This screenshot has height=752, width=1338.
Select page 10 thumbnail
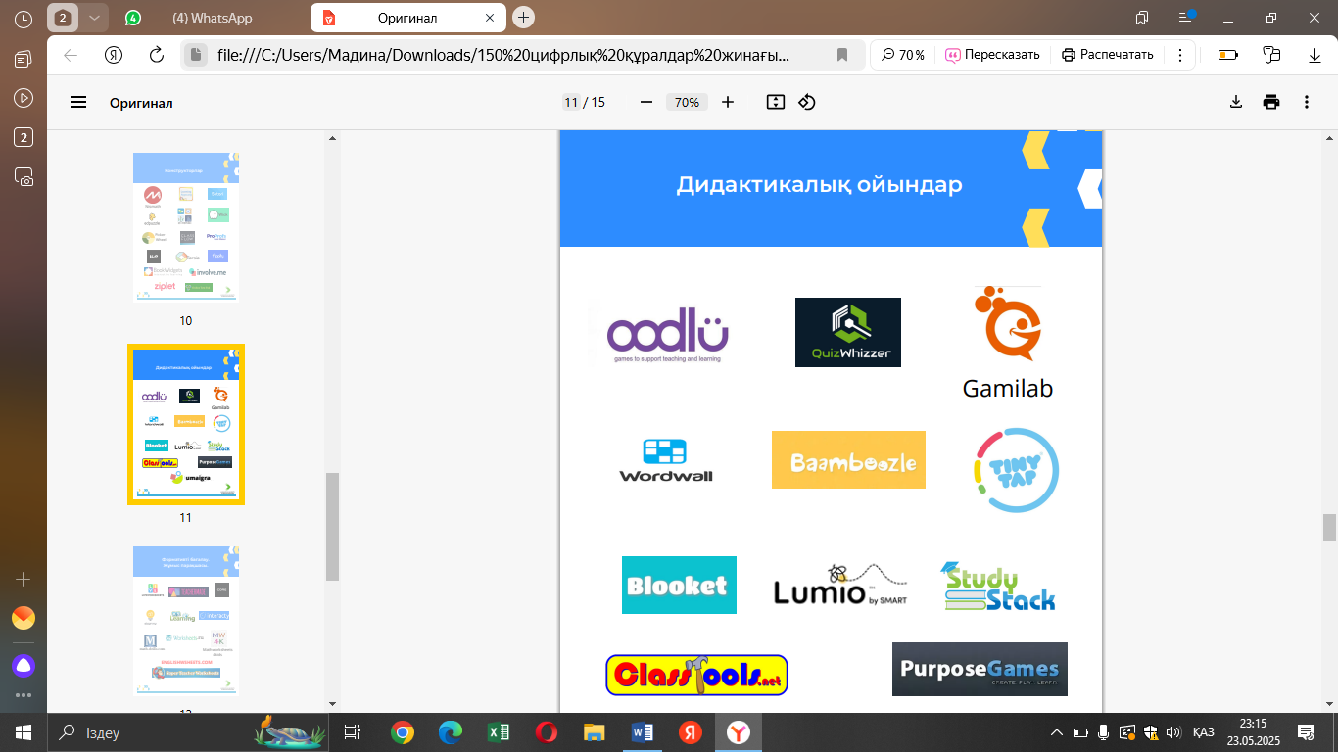point(186,227)
